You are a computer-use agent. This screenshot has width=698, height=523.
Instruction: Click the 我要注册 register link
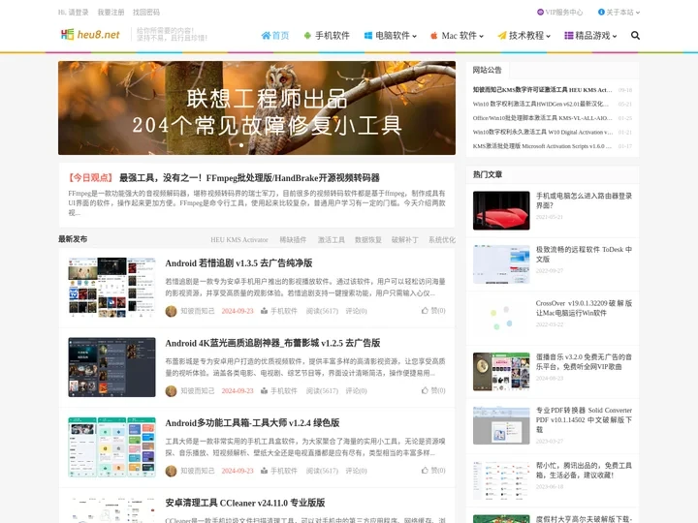click(111, 12)
